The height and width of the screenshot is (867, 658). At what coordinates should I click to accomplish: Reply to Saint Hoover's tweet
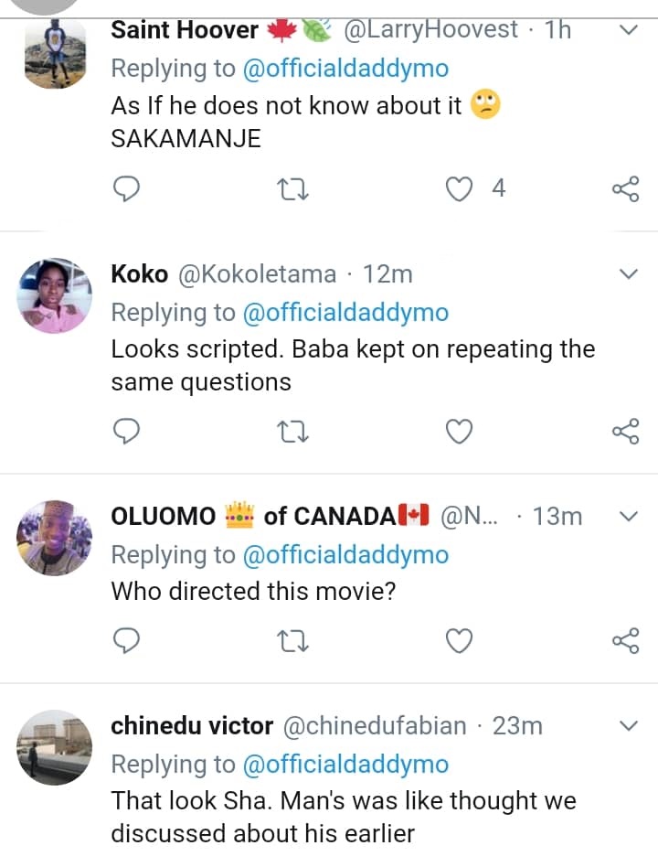click(125, 189)
